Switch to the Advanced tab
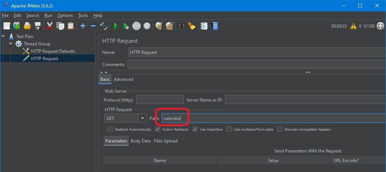386x172 pixels. (123, 79)
